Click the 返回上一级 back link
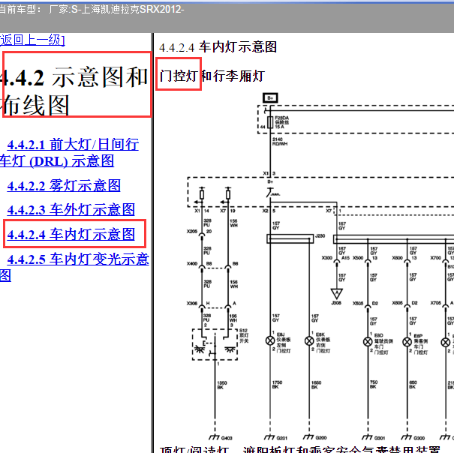This screenshot has height=453, width=454. coord(32,40)
